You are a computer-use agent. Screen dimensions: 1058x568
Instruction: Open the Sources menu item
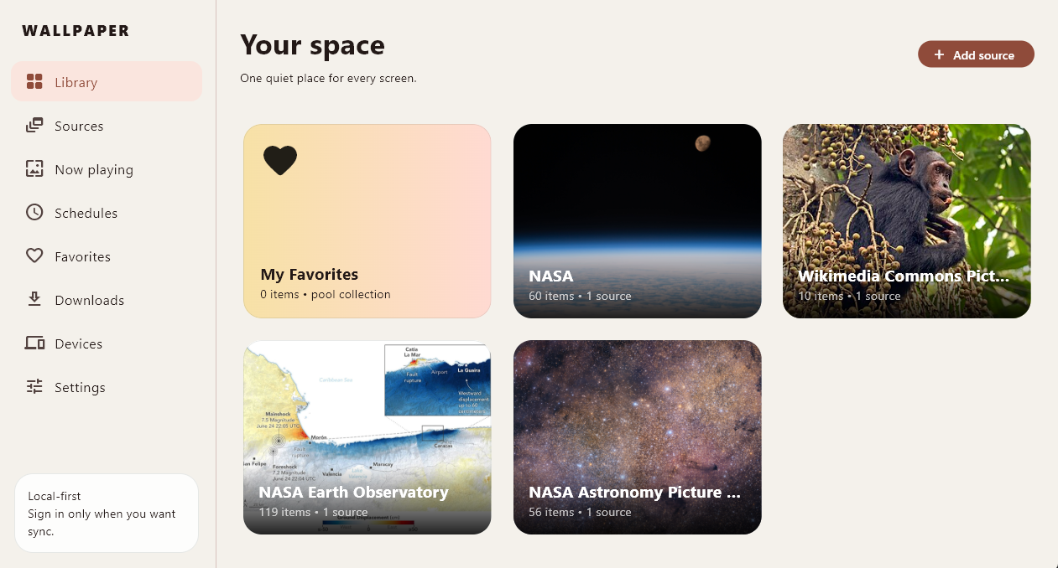107,126
